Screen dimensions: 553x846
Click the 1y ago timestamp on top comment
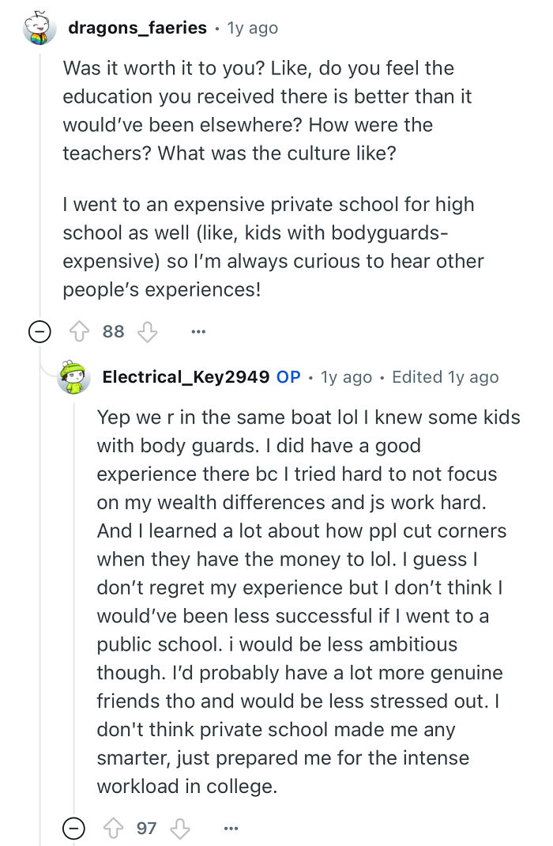click(253, 27)
